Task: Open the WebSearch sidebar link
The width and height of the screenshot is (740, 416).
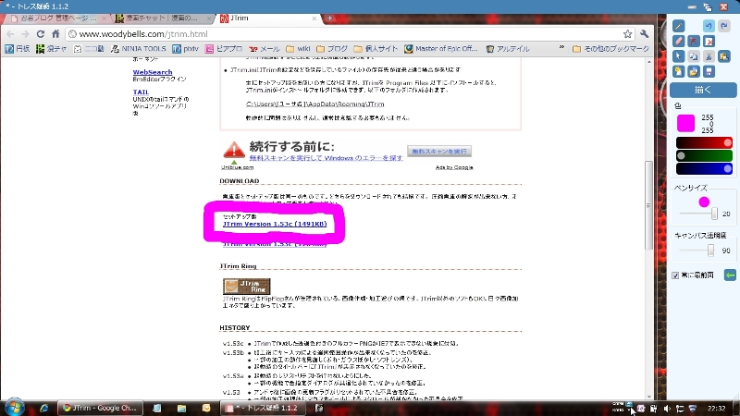Action: [x=153, y=72]
